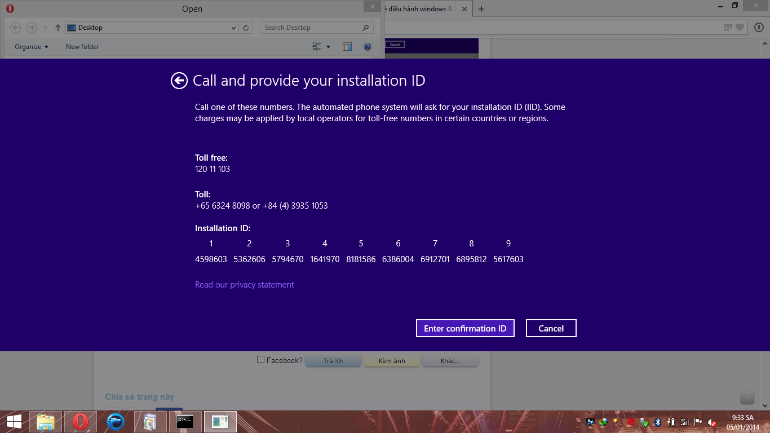Open the Opera downloads icon
This screenshot has width=770, height=433.
coord(759,28)
